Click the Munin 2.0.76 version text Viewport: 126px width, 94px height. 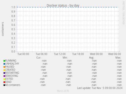[x=63, y=91]
